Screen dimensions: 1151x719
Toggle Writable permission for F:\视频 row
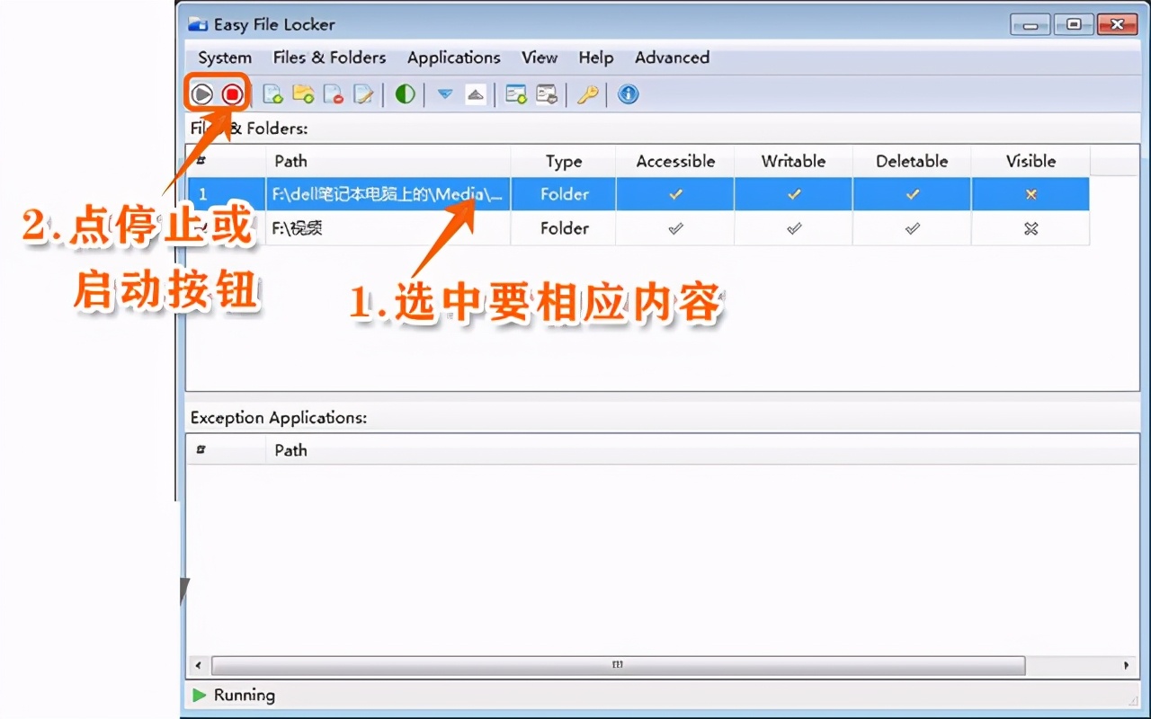793,228
